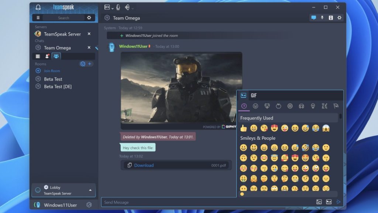Open the notifications bell
Viewport: 378px width, 213px height.
tap(38, 7)
